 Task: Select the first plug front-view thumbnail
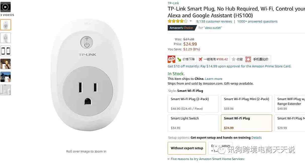pyautogui.click(x=5, y=25)
